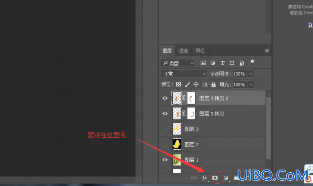The image size is (313, 186).
Task: Open the layer style fx menu
Action: [x=204, y=178]
